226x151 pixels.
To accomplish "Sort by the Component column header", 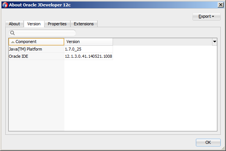I will (x=36, y=42).
